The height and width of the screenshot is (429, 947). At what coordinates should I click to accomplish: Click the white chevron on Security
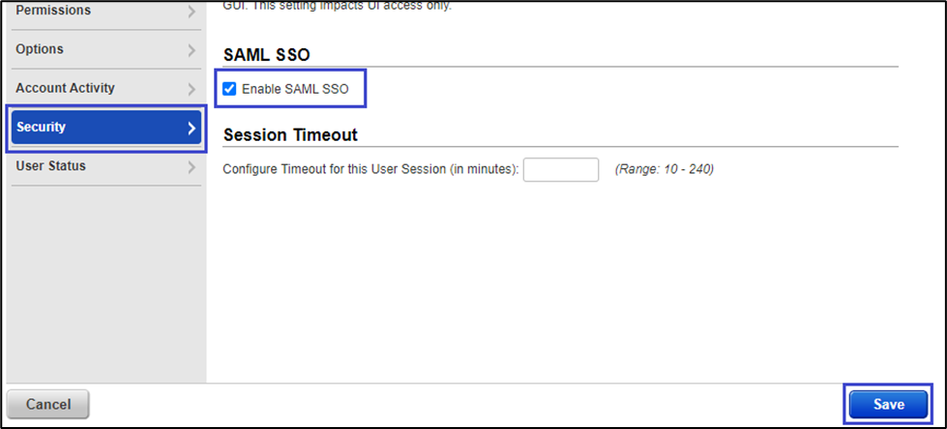coord(191,128)
